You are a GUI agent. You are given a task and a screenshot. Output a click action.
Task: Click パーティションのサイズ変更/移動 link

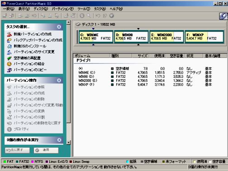pyautogui.click(x=38, y=105)
